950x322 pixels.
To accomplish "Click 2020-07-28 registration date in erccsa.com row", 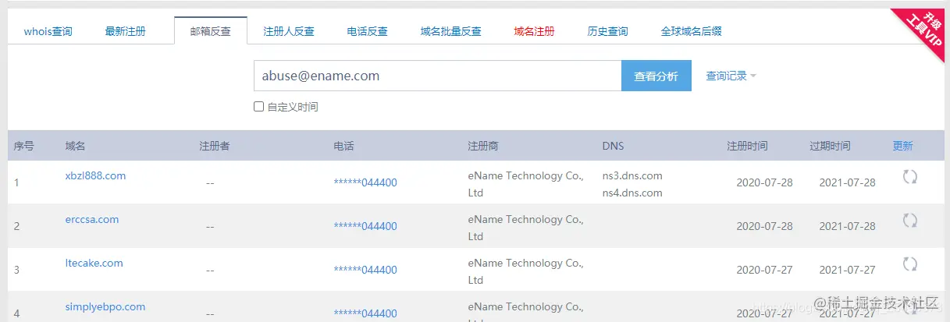I will click(x=764, y=226).
